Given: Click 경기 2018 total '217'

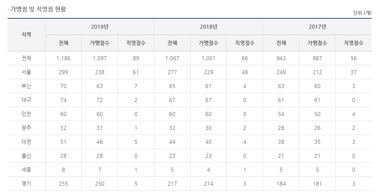Looking at the screenshot, I should tap(172, 184).
